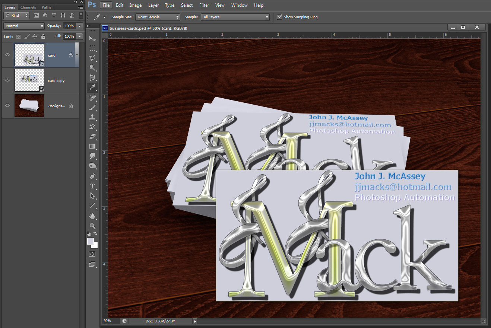This screenshot has width=491, height=328.
Task: Reset default foreground and background colors
Action: [x=89, y=234]
